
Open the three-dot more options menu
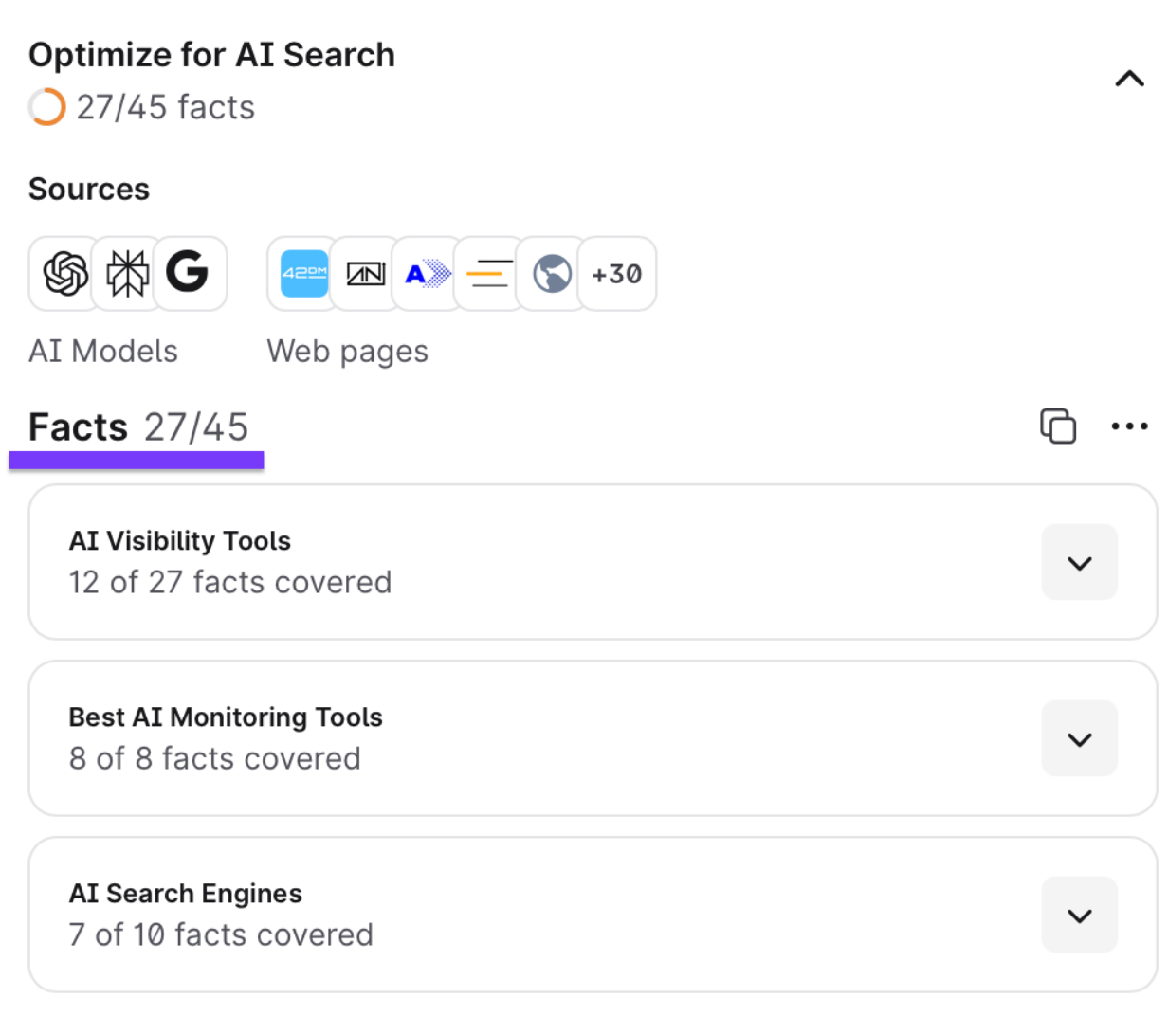point(1129,426)
